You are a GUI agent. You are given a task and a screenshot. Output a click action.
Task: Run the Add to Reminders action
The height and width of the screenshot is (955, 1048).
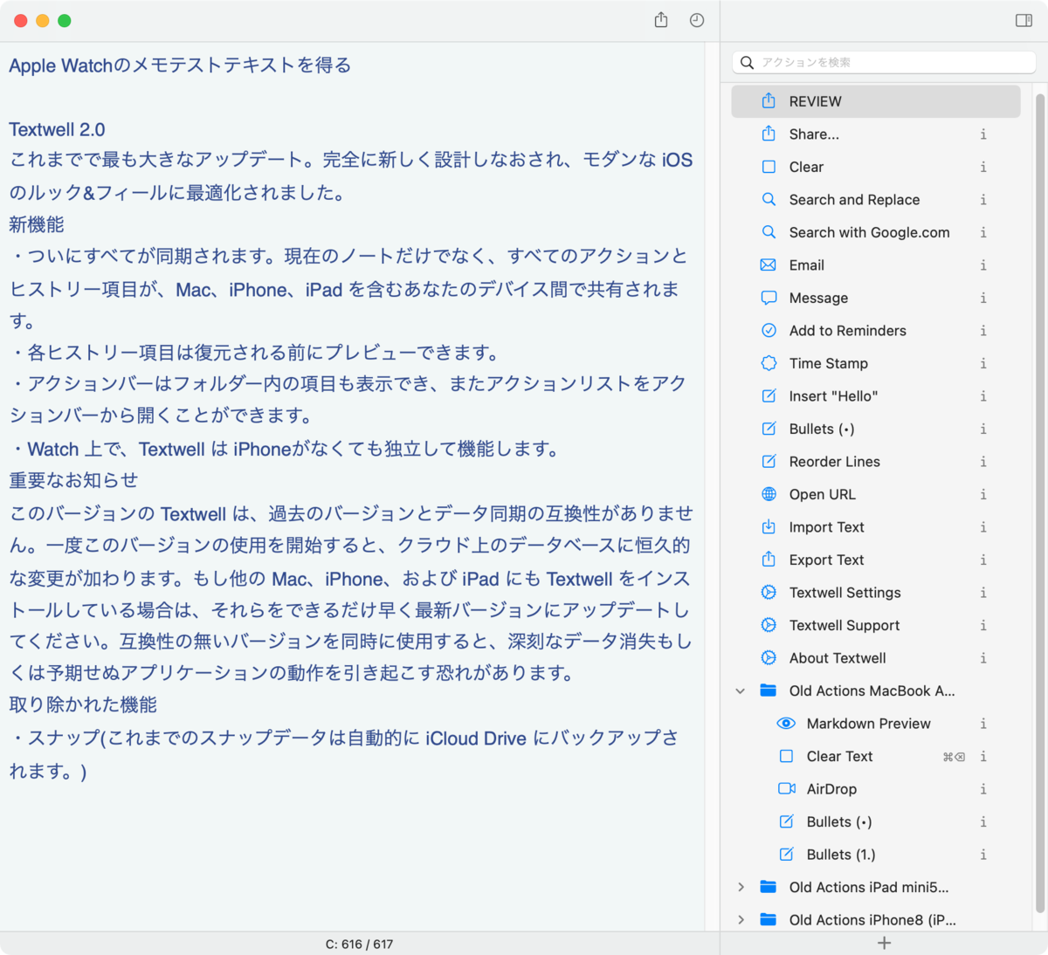(x=876, y=330)
